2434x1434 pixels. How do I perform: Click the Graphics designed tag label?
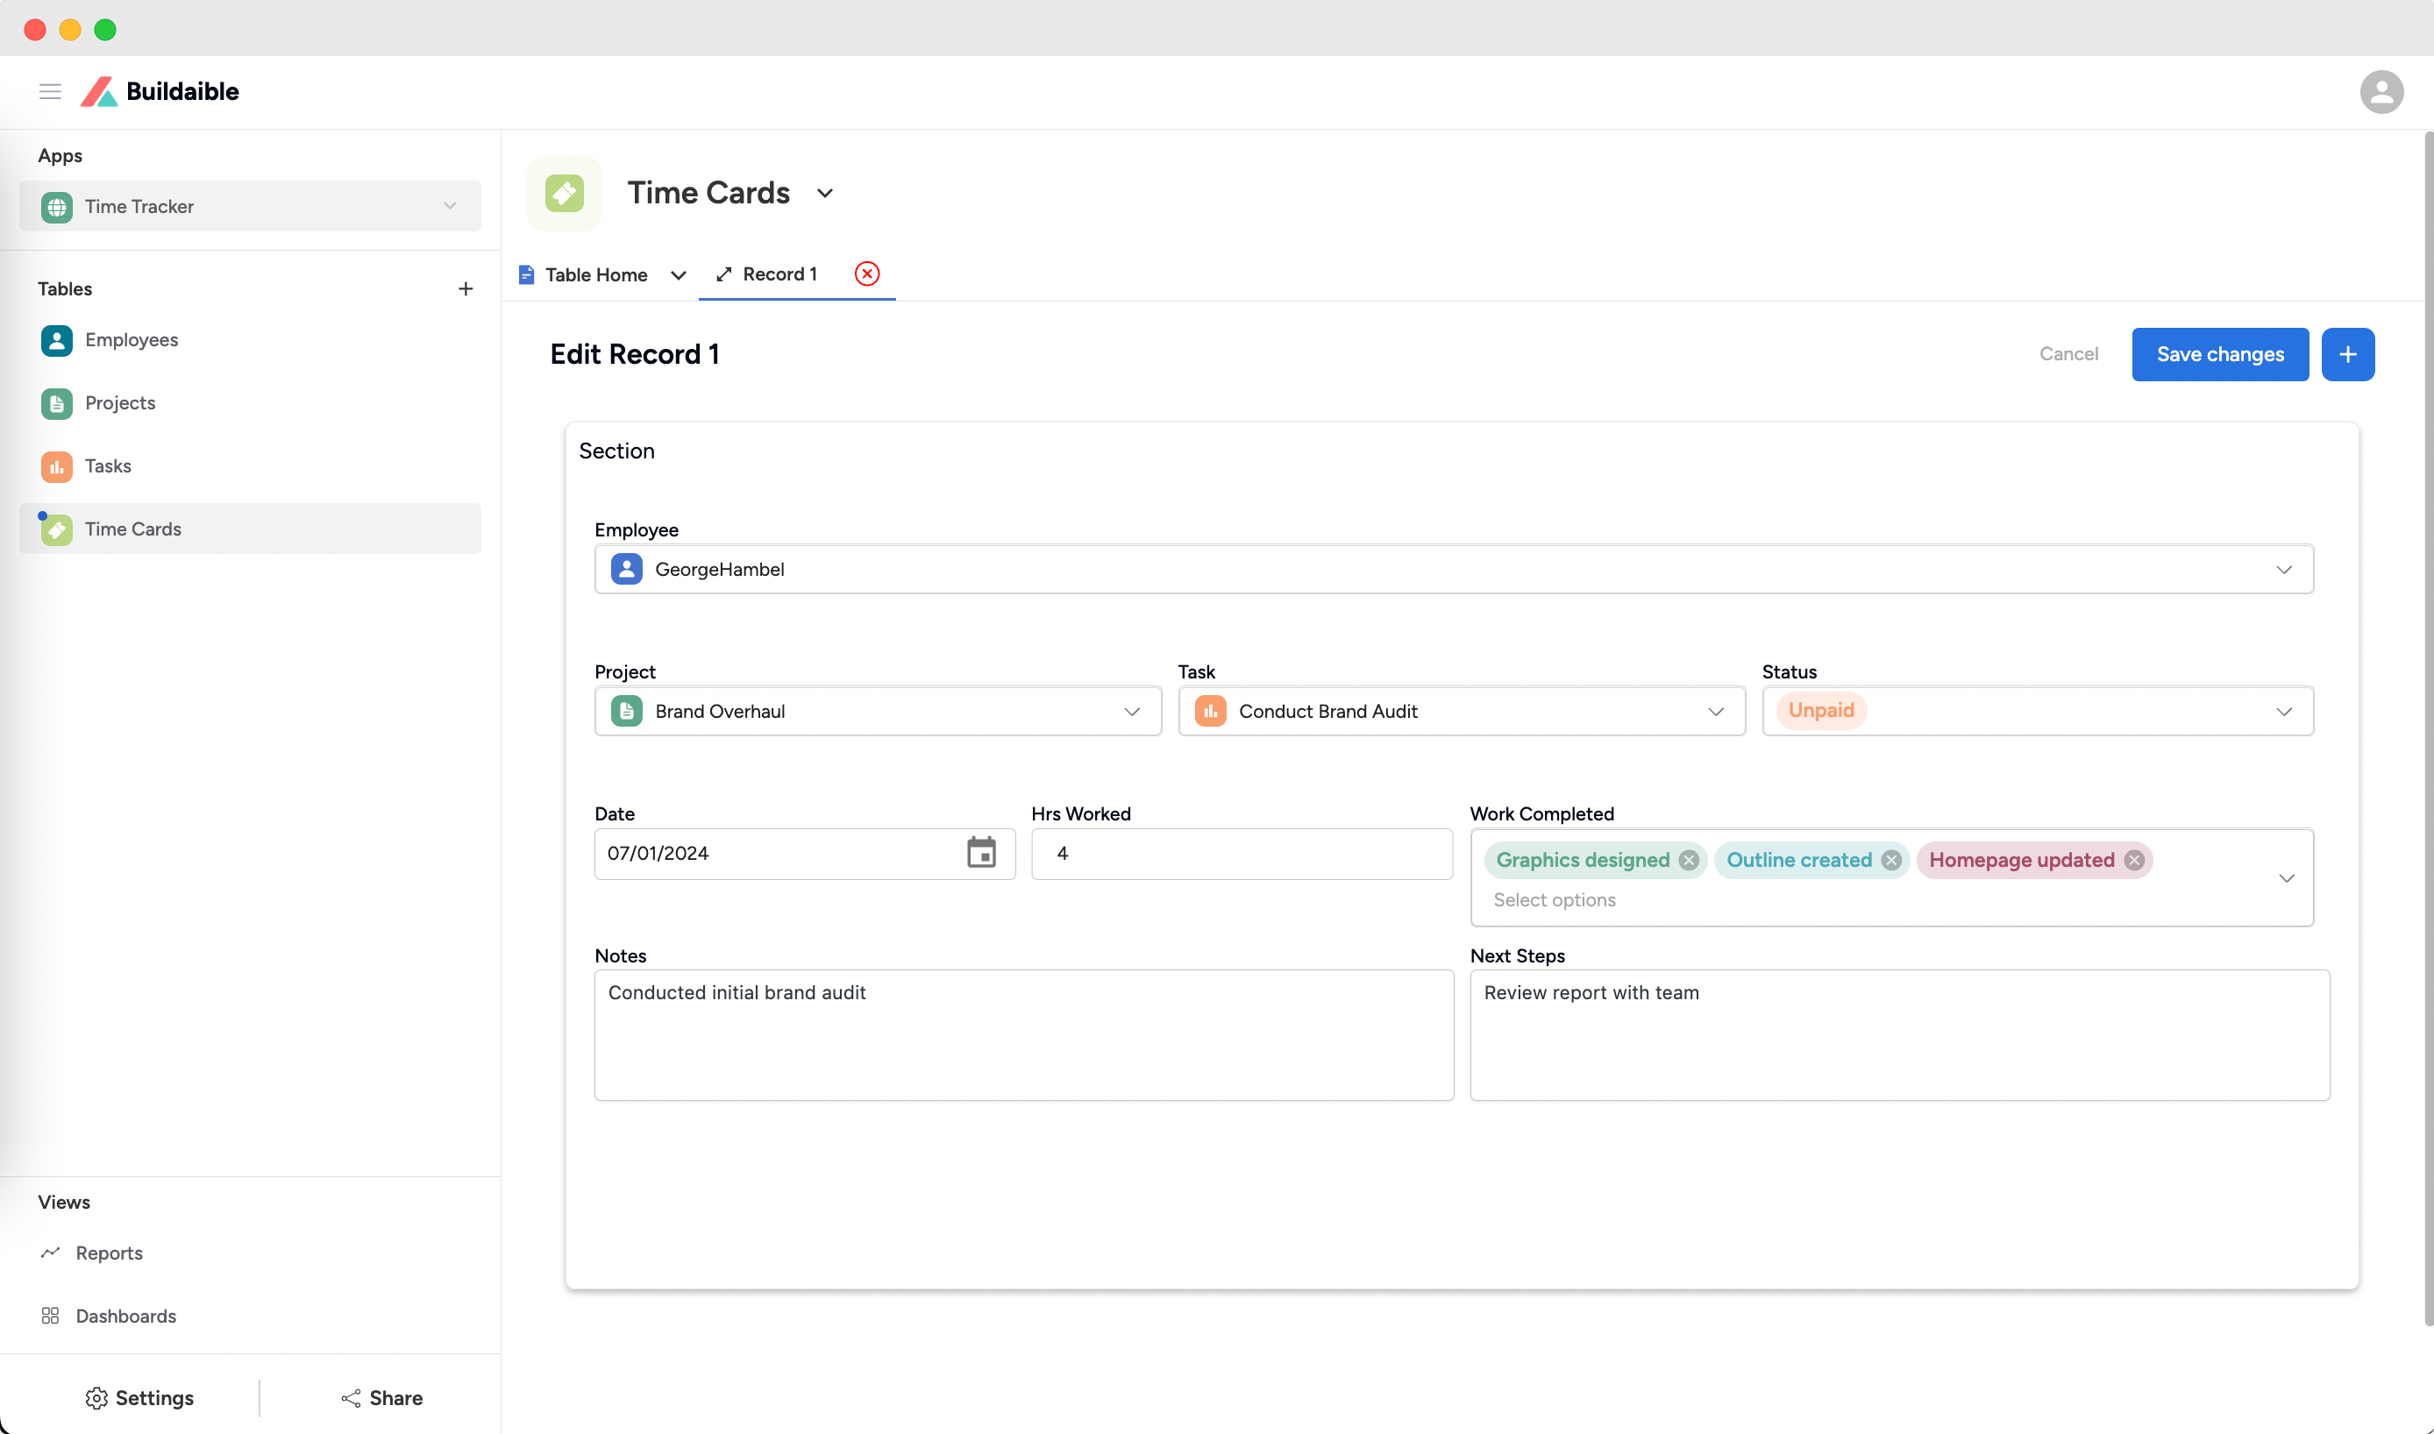click(1583, 860)
